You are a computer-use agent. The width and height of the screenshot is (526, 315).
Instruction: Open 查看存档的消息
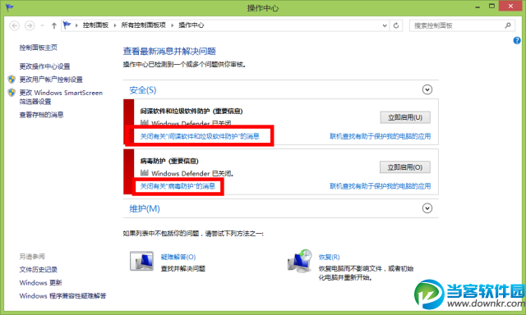(x=42, y=115)
